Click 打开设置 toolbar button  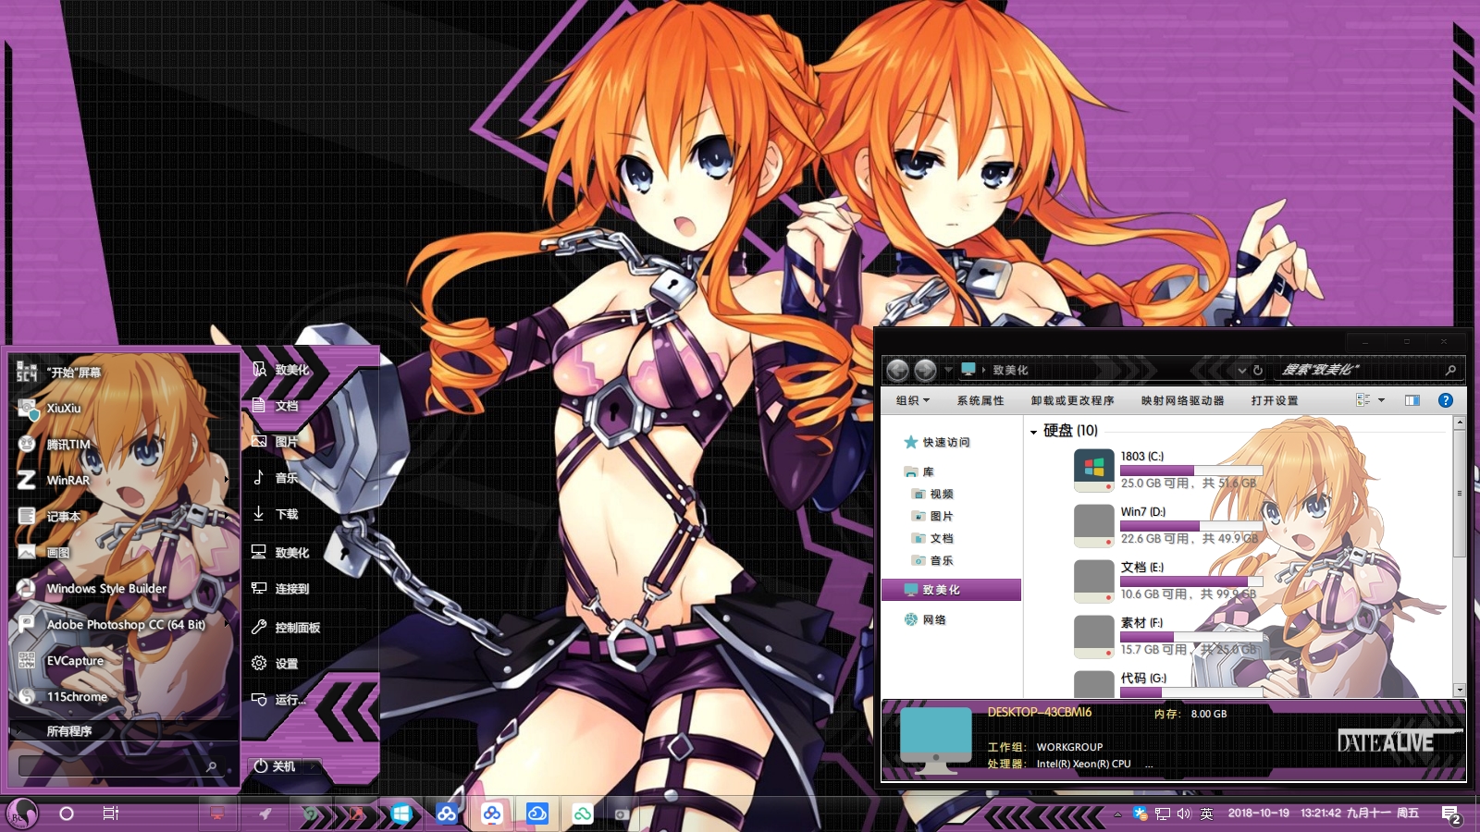pos(1275,400)
